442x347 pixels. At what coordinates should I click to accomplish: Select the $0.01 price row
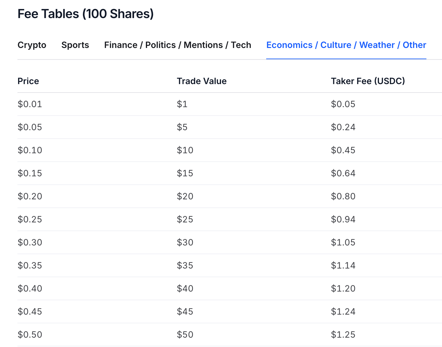pos(30,104)
